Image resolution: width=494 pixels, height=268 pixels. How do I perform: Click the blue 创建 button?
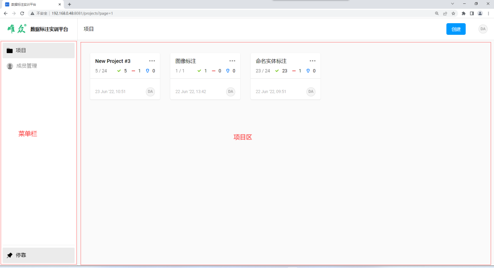pyautogui.click(x=456, y=29)
